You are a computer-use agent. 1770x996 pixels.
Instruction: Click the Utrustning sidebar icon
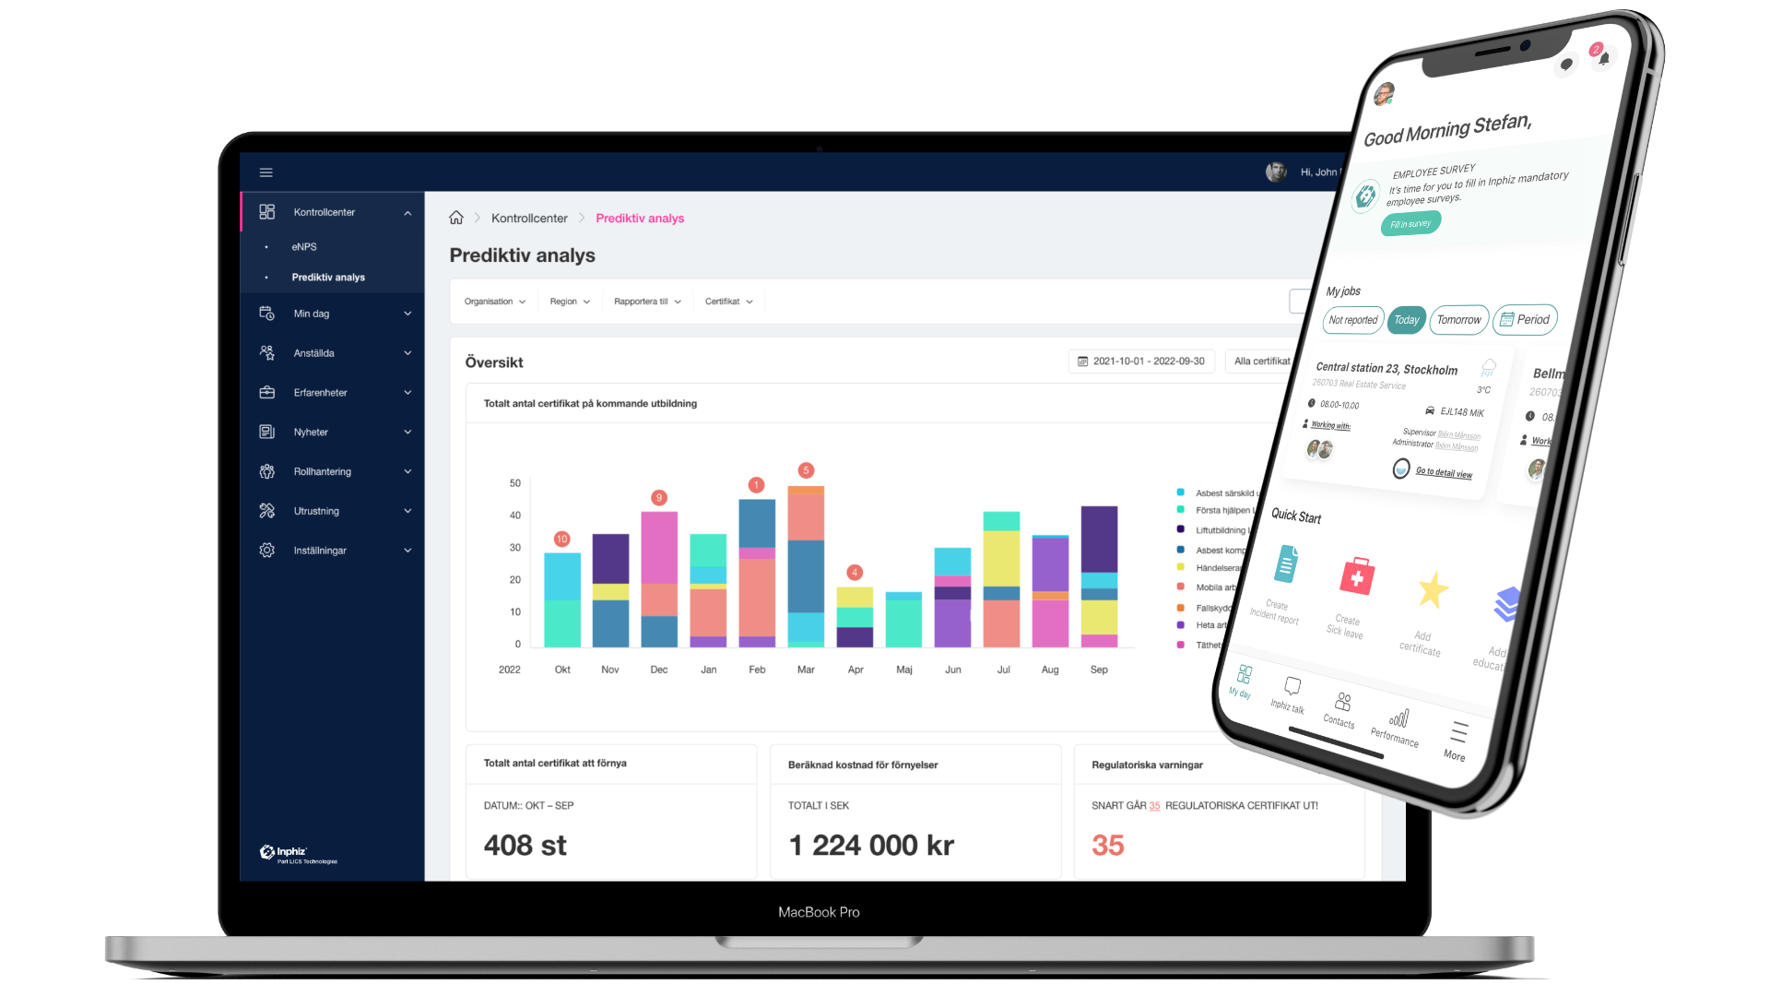pyautogui.click(x=266, y=510)
